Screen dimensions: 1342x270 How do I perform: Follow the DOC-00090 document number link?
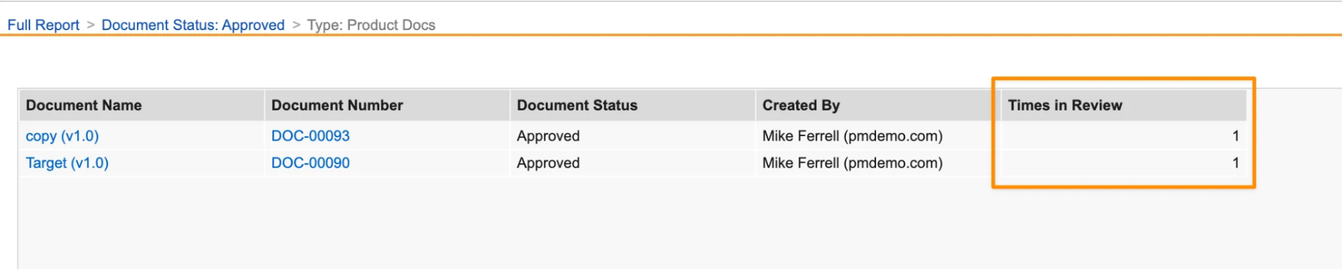[x=310, y=163]
